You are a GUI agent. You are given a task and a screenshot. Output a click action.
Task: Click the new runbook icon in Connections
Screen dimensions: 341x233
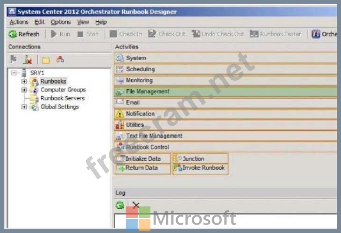coord(60,59)
